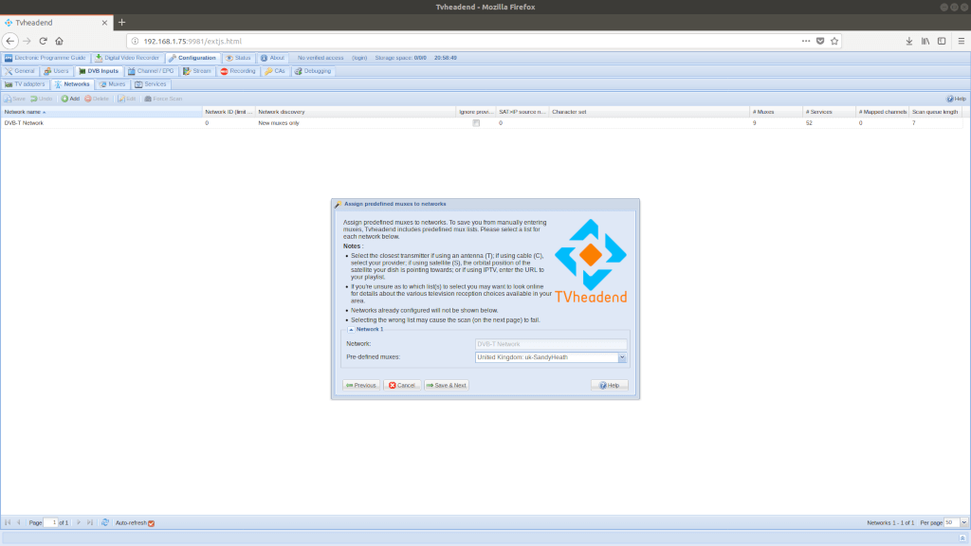The height and width of the screenshot is (546, 971).
Task: Open the Electronic Programme Guide tab
Action: pyautogui.click(x=45, y=58)
